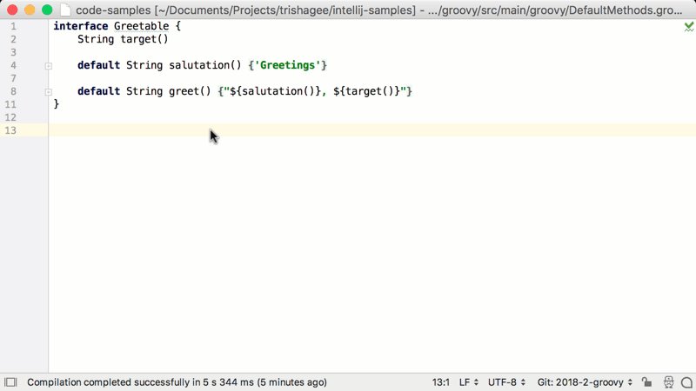Click the 'Greetings' string literal
Screen dimensions: 696x391
[x=287, y=65]
